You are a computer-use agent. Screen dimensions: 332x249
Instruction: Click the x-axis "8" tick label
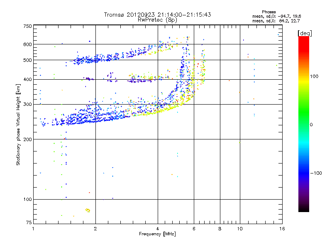[x=220, y=229]
